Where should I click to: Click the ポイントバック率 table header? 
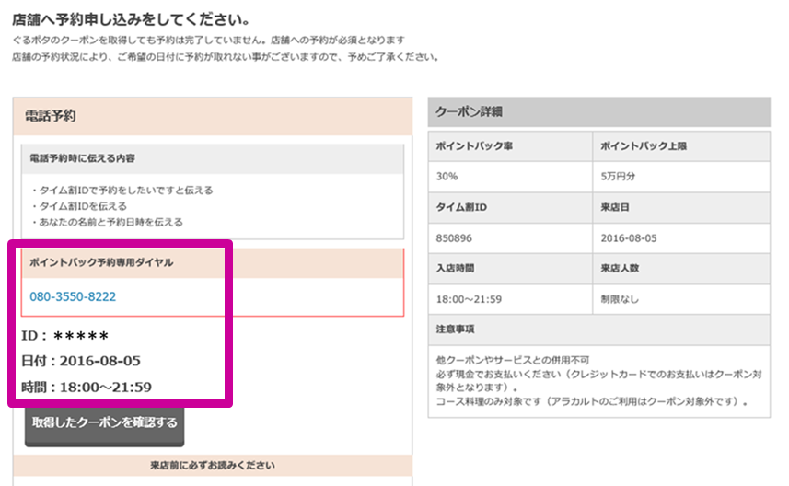point(510,146)
